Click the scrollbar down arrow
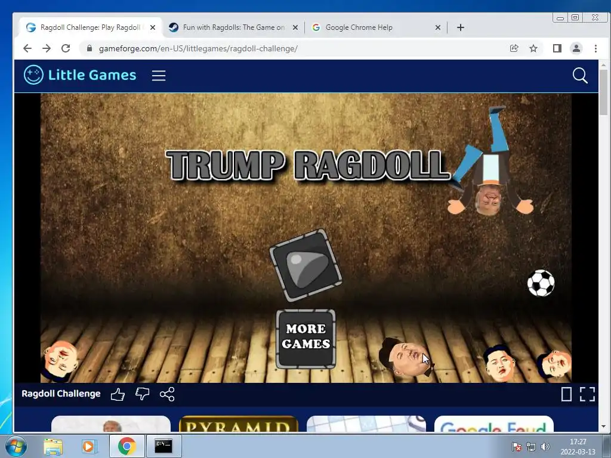 tap(604, 426)
